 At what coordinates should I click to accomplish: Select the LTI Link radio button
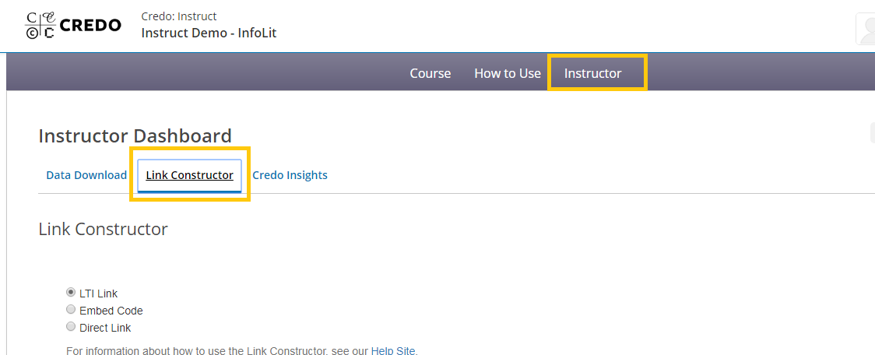point(70,292)
